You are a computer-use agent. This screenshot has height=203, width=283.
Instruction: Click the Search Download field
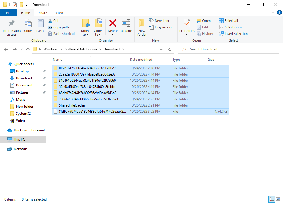[x=229, y=49]
